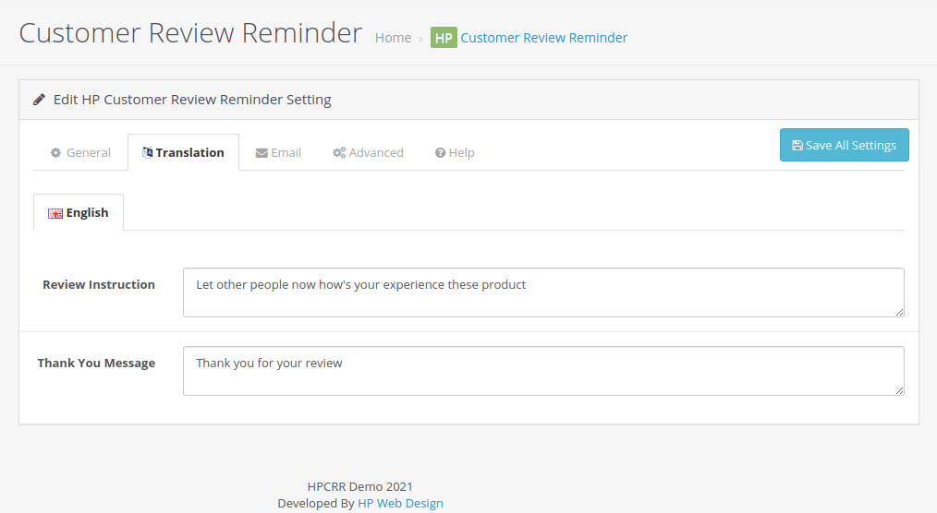Open the Help tab
The height and width of the screenshot is (513, 937).
455,153
